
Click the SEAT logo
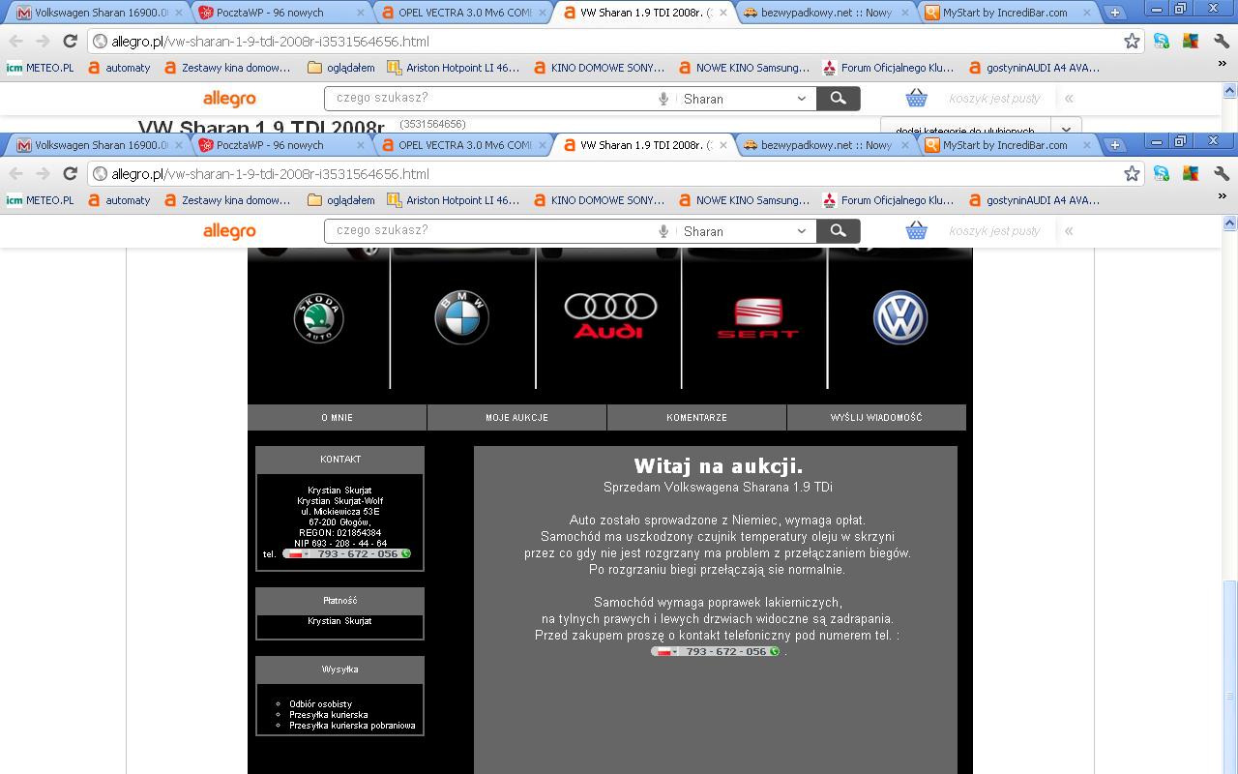pyautogui.click(x=758, y=318)
